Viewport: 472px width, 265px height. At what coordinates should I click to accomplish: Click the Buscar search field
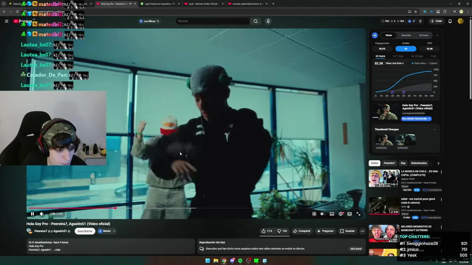tap(213, 21)
